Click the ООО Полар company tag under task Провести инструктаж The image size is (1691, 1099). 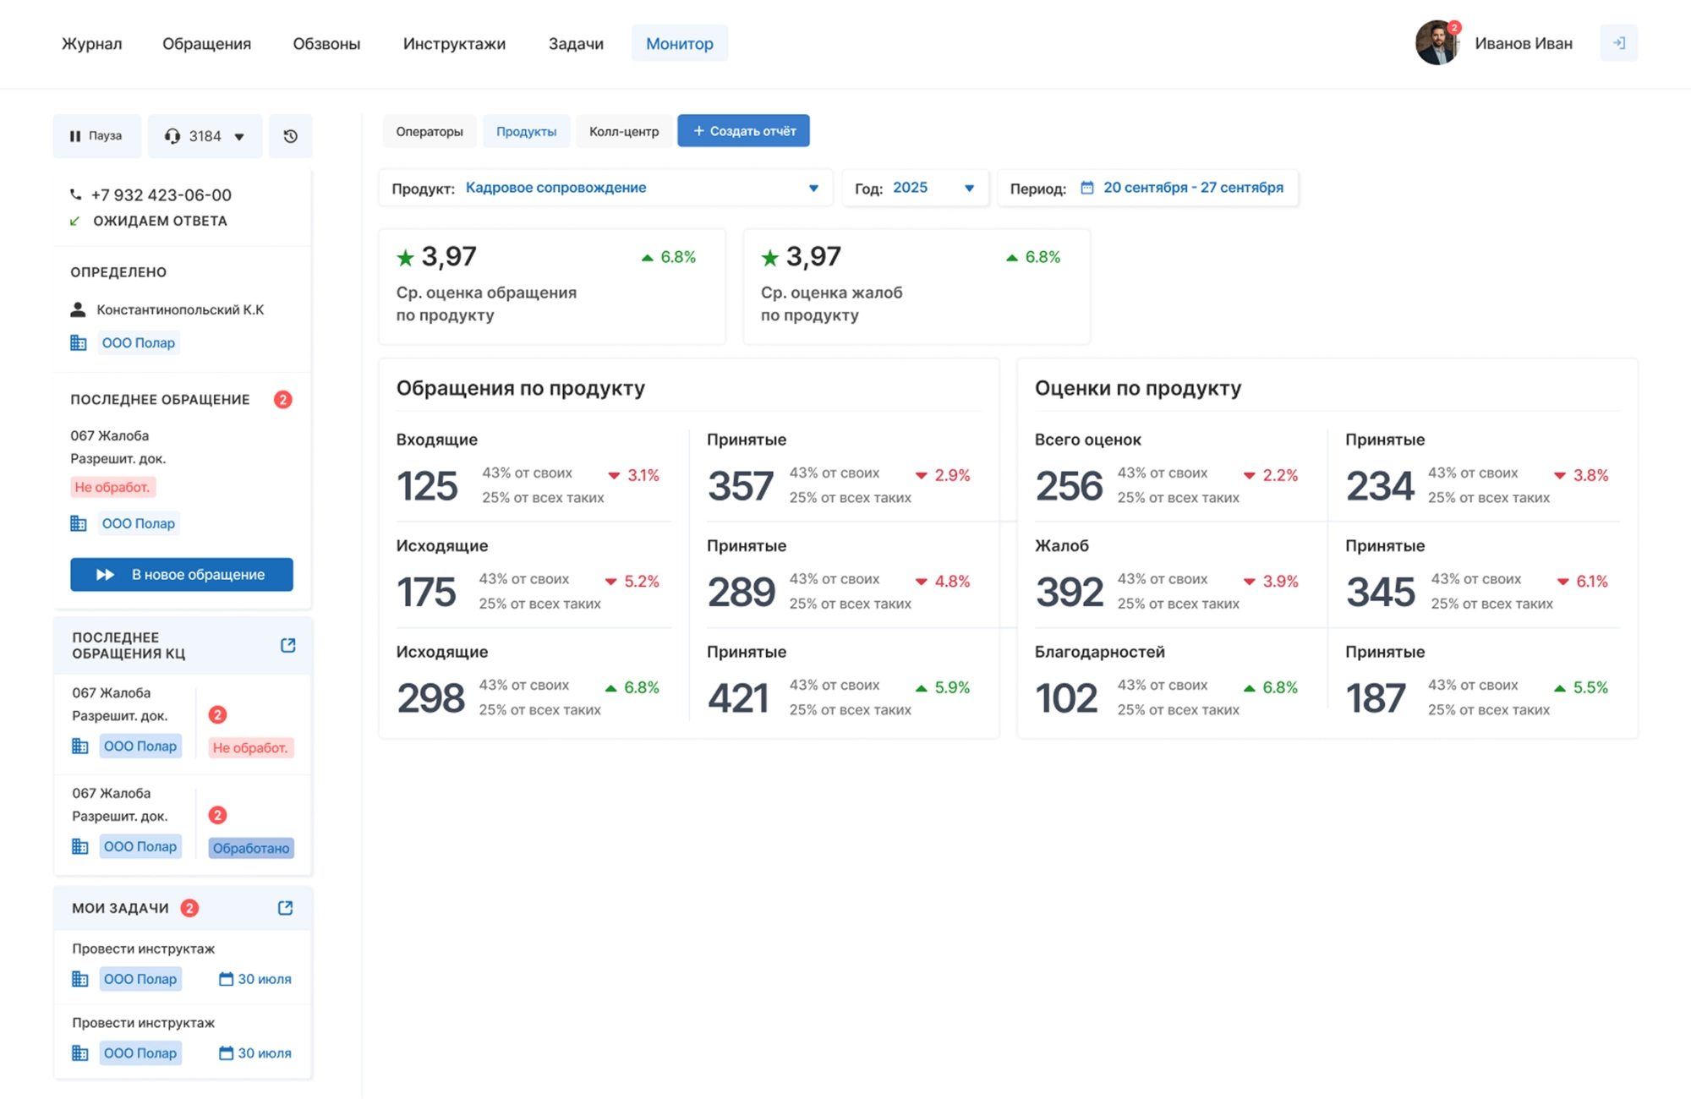(x=140, y=978)
